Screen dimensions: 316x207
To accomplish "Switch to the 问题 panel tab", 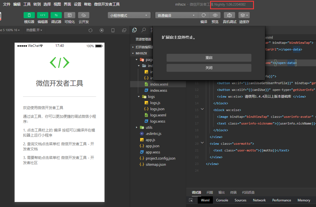I will click(210, 192).
